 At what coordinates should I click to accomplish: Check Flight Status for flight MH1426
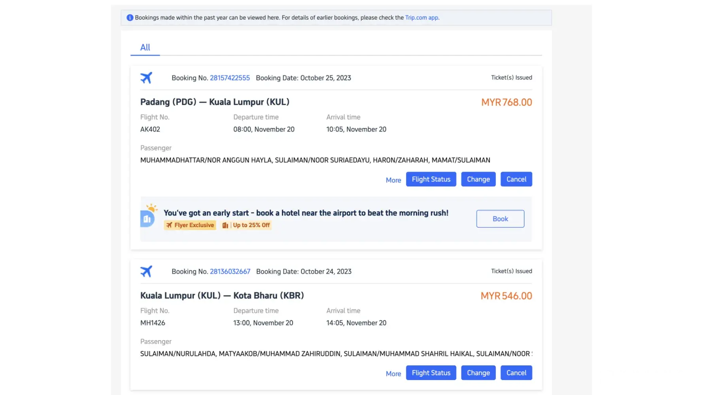click(x=431, y=373)
